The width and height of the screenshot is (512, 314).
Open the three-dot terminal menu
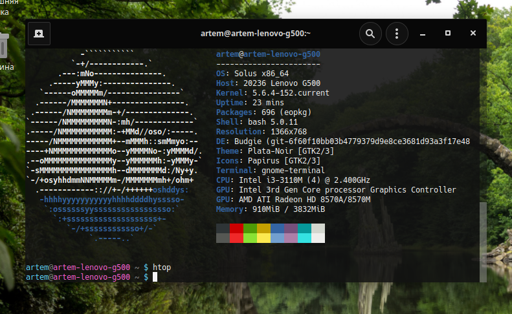click(x=397, y=34)
